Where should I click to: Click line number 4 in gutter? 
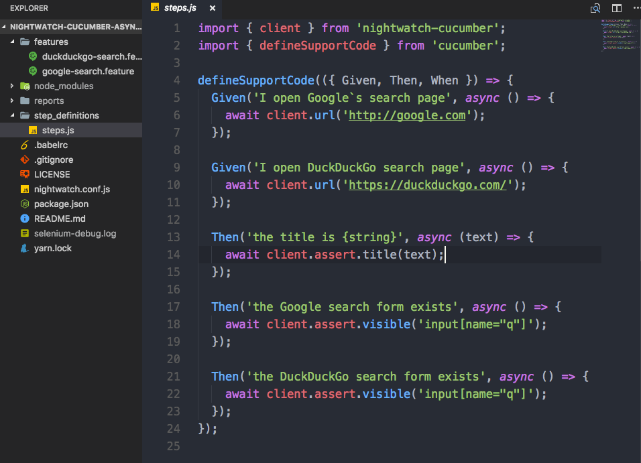click(176, 80)
